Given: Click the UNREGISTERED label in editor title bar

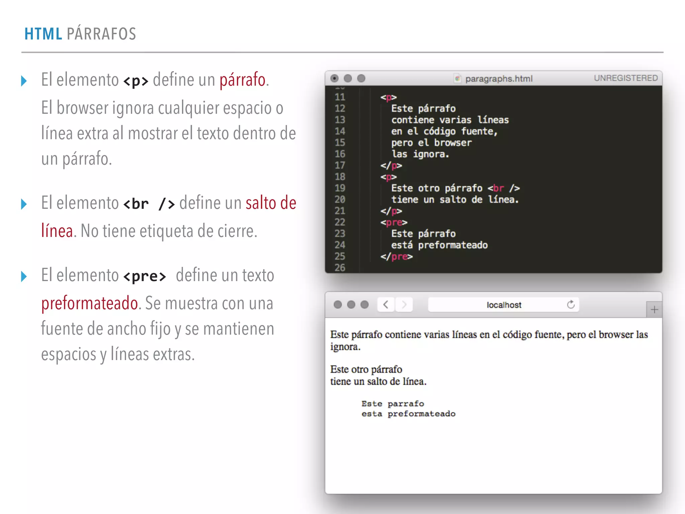Looking at the screenshot, I should pos(625,78).
